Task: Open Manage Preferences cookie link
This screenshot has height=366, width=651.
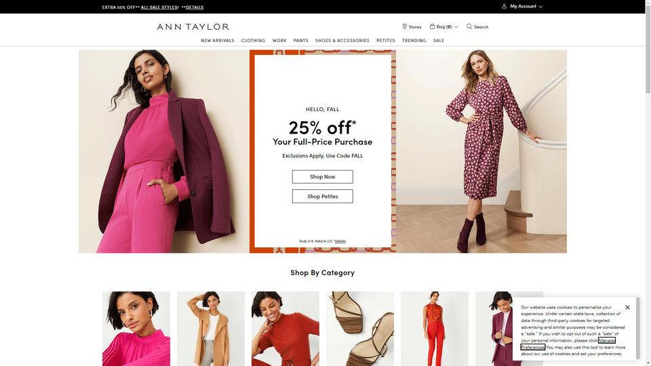Action: tap(568, 344)
